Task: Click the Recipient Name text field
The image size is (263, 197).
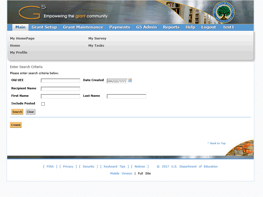Action: coord(60,88)
